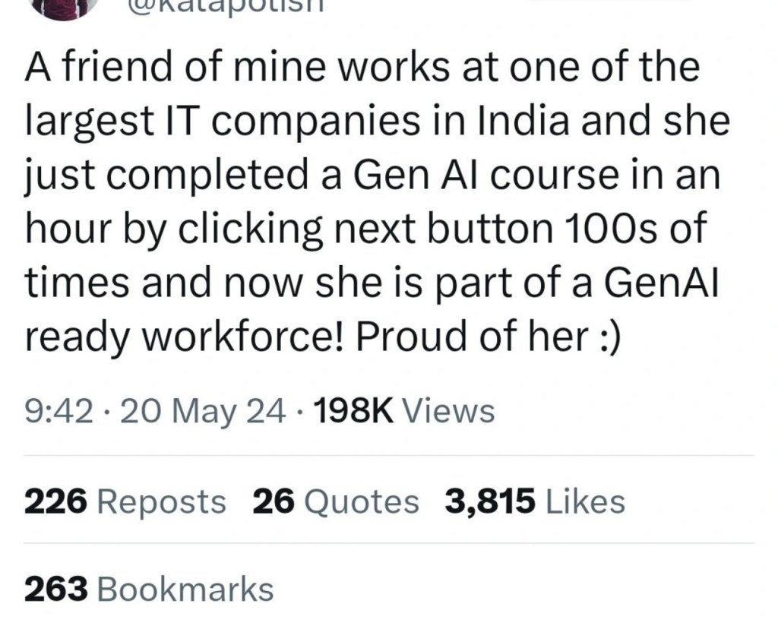The width and height of the screenshot is (778, 626).
Task: Click the 263 Bookmarks count
Action: (148, 590)
